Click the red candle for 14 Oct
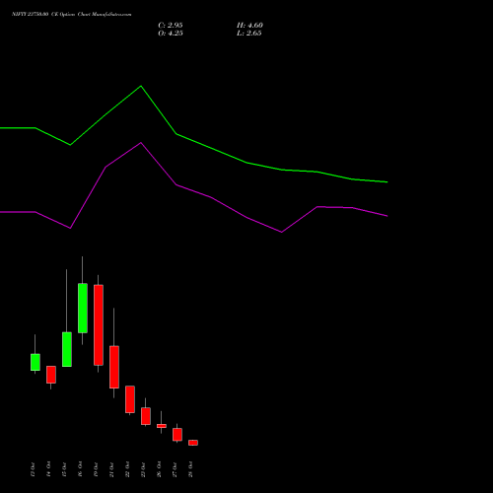493x493 pixels. [51, 375]
